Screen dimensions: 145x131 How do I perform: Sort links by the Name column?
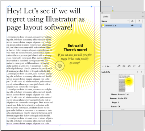pyautogui.click(x=104, y=21)
